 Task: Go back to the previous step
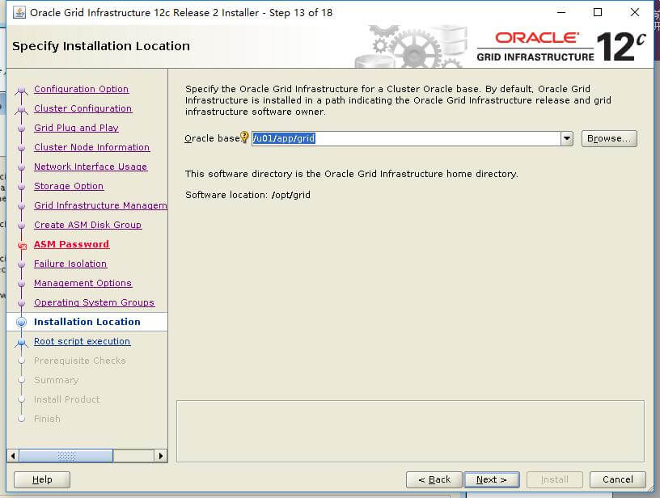coord(434,479)
